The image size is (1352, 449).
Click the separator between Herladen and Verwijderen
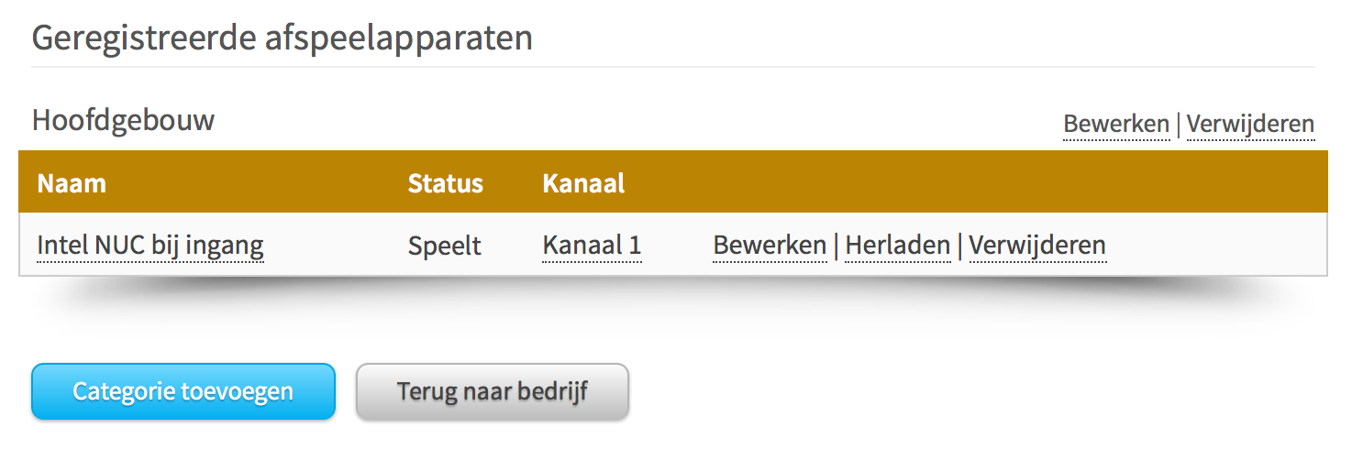(x=959, y=246)
